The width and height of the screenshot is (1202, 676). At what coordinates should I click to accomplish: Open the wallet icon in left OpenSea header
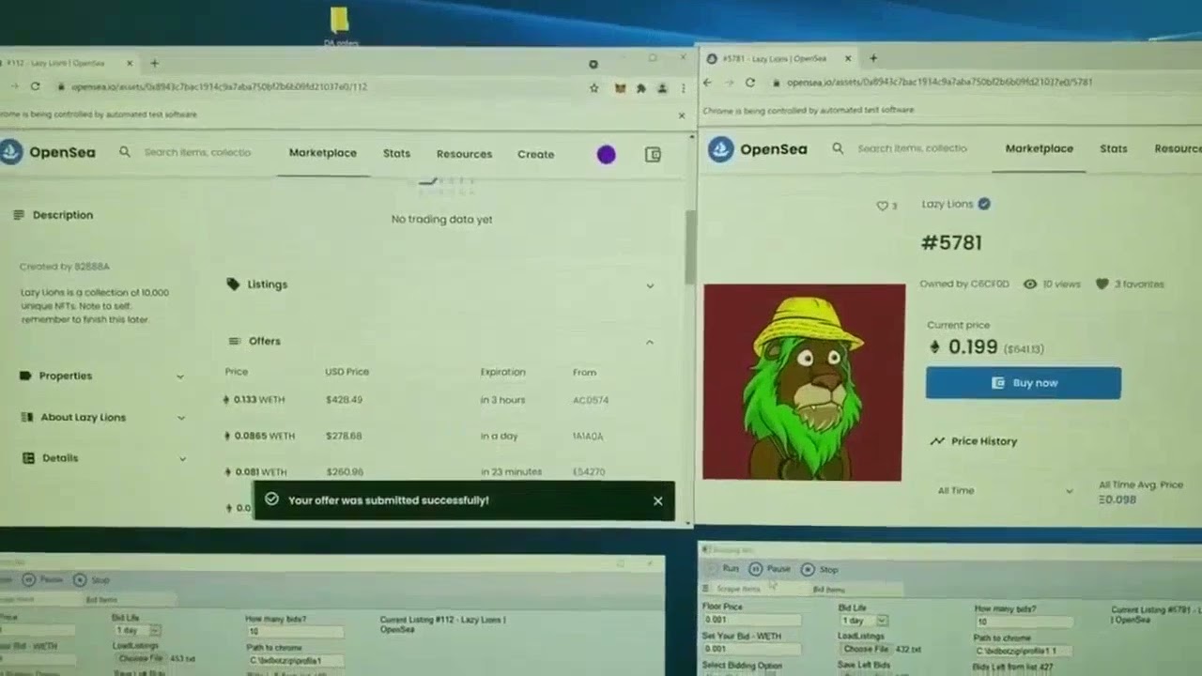(x=653, y=155)
